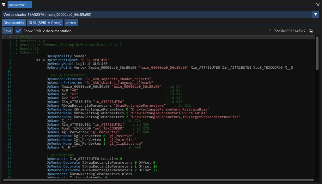
Task: Switch to the Disassembly tab
Action: (x=14, y=22)
